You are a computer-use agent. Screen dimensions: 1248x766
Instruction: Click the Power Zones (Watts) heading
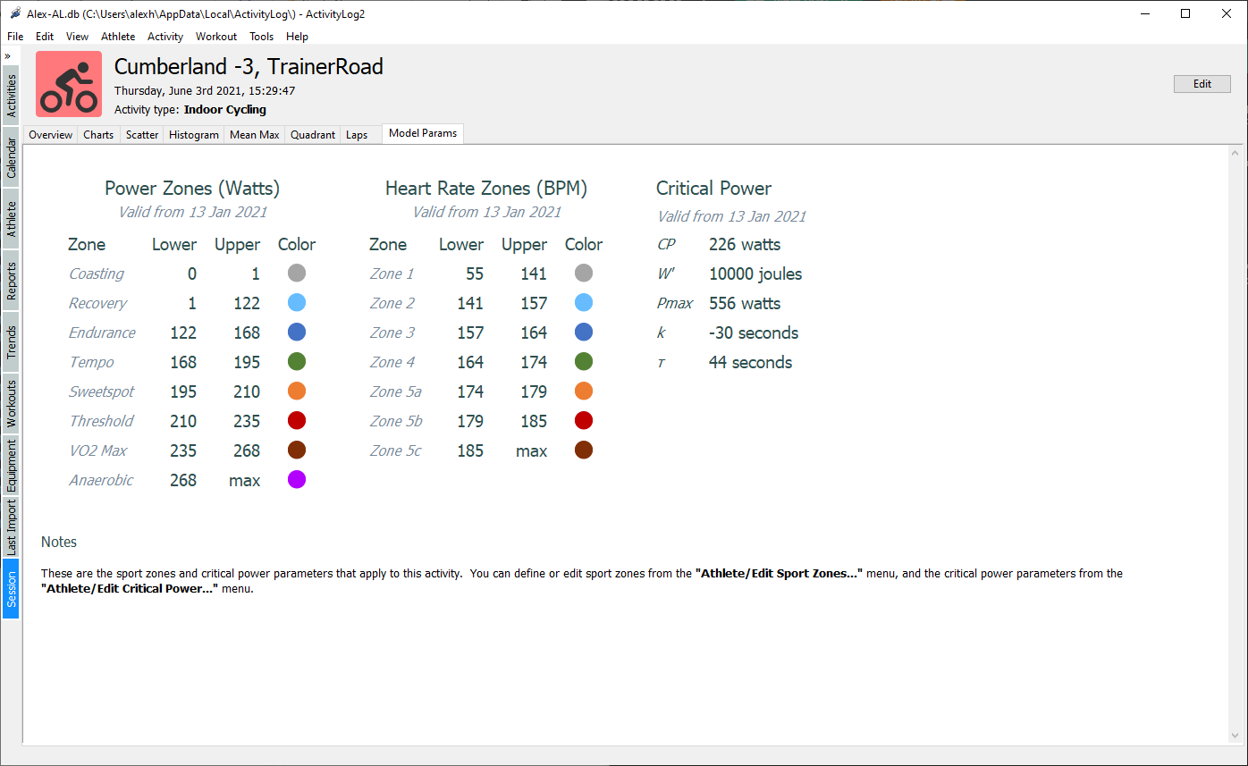point(192,189)
